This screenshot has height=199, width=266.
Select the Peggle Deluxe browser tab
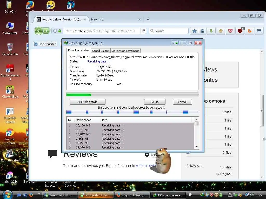[x=61, y=19]
